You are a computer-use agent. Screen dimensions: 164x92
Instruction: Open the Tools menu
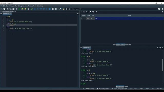(x=35, y=6)
